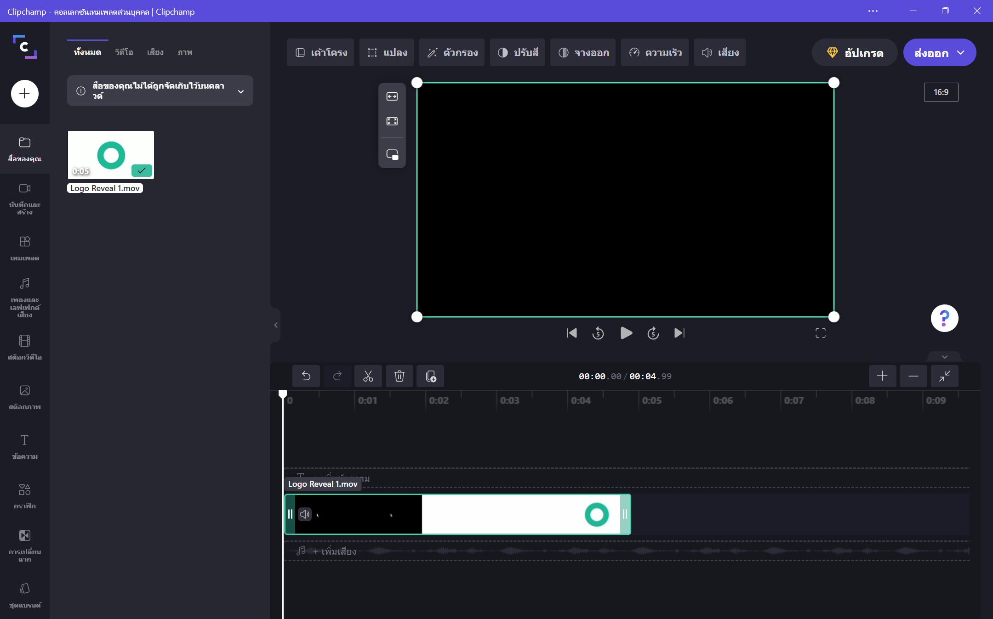
Task: Open the transitions panel in sidebar
Action: [x=25, y=545]
